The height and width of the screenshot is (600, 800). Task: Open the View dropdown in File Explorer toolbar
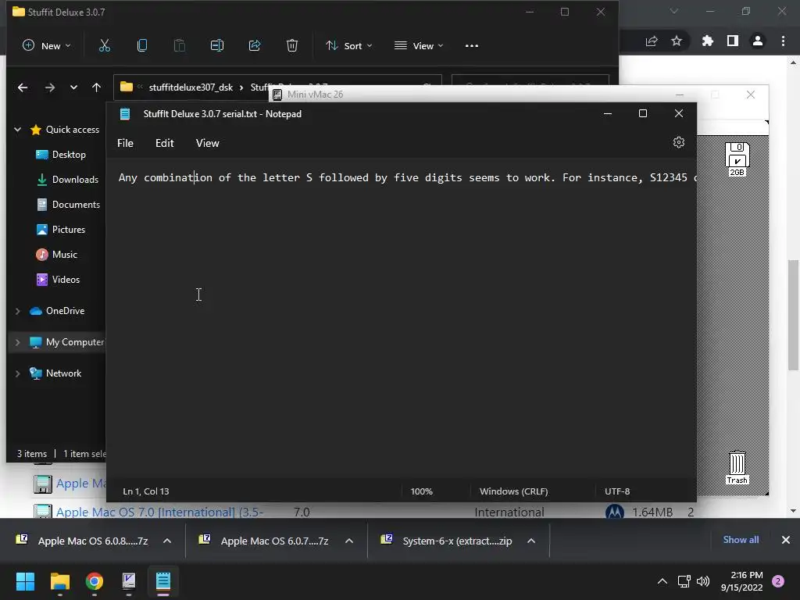tap(419, 45)
